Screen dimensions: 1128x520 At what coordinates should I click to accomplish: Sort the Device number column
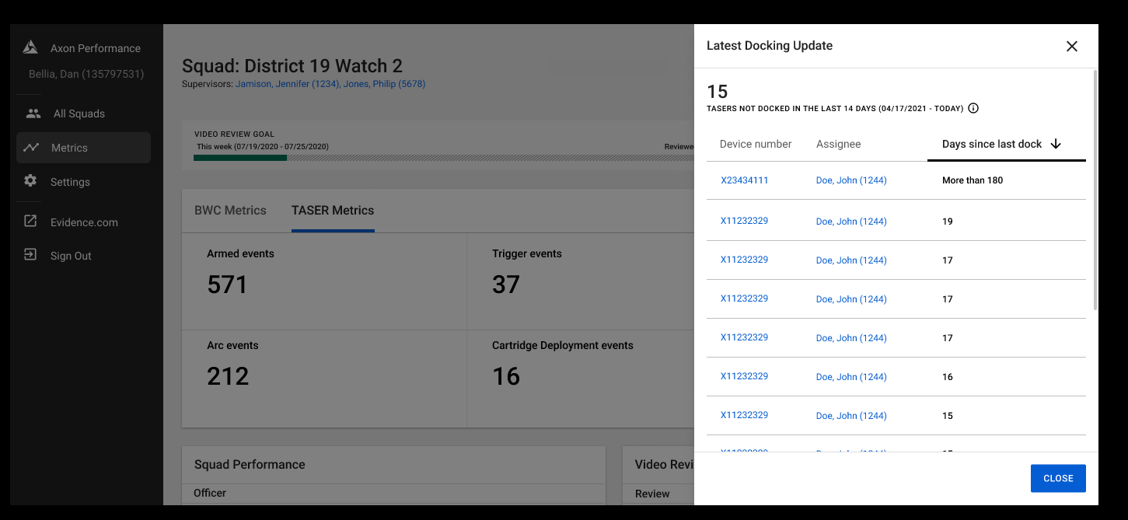756,144
